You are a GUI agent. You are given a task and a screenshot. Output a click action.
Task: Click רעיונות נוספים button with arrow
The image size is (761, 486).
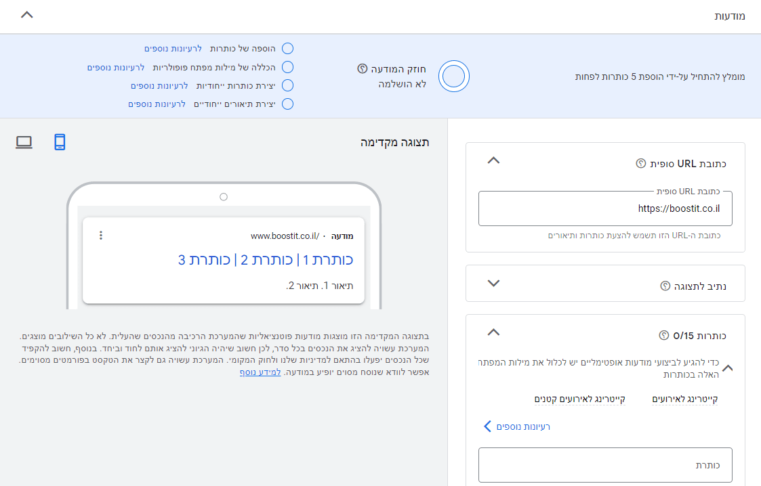coord(517,426)
